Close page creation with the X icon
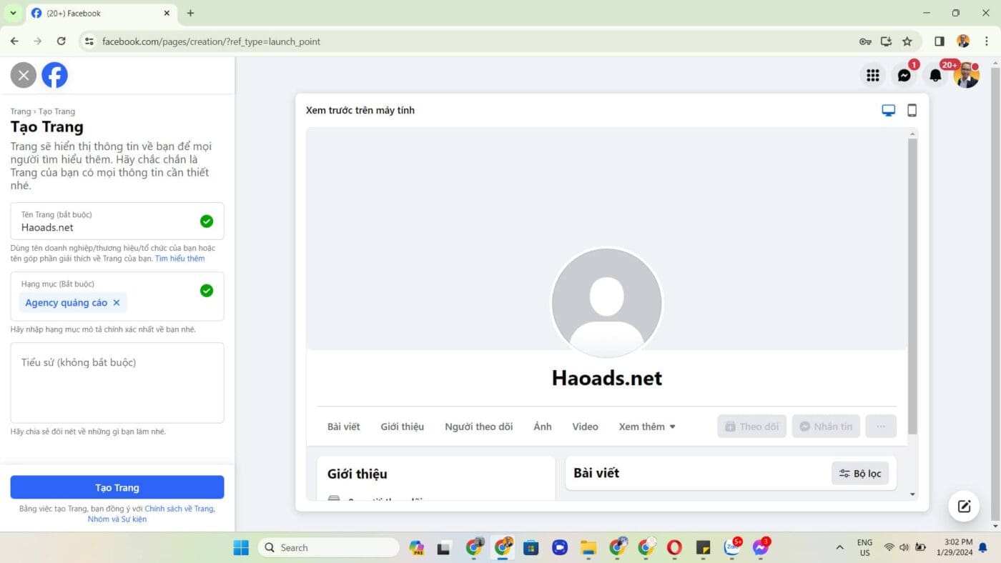This screenshot has width=1001, height=563. 24,75
